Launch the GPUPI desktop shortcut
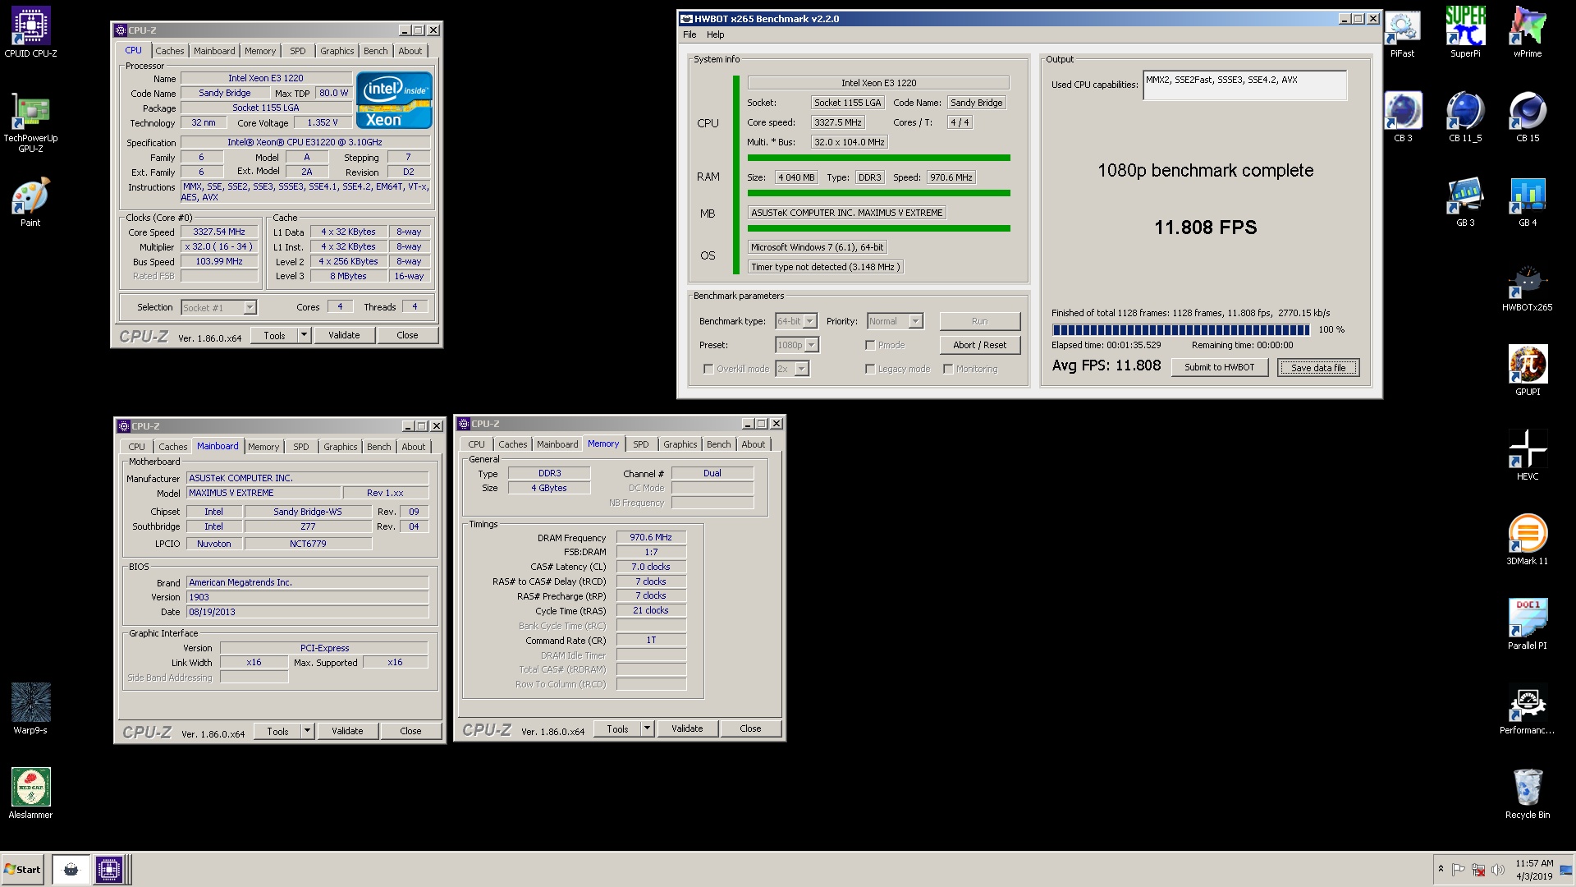 tap(1528, 371)
